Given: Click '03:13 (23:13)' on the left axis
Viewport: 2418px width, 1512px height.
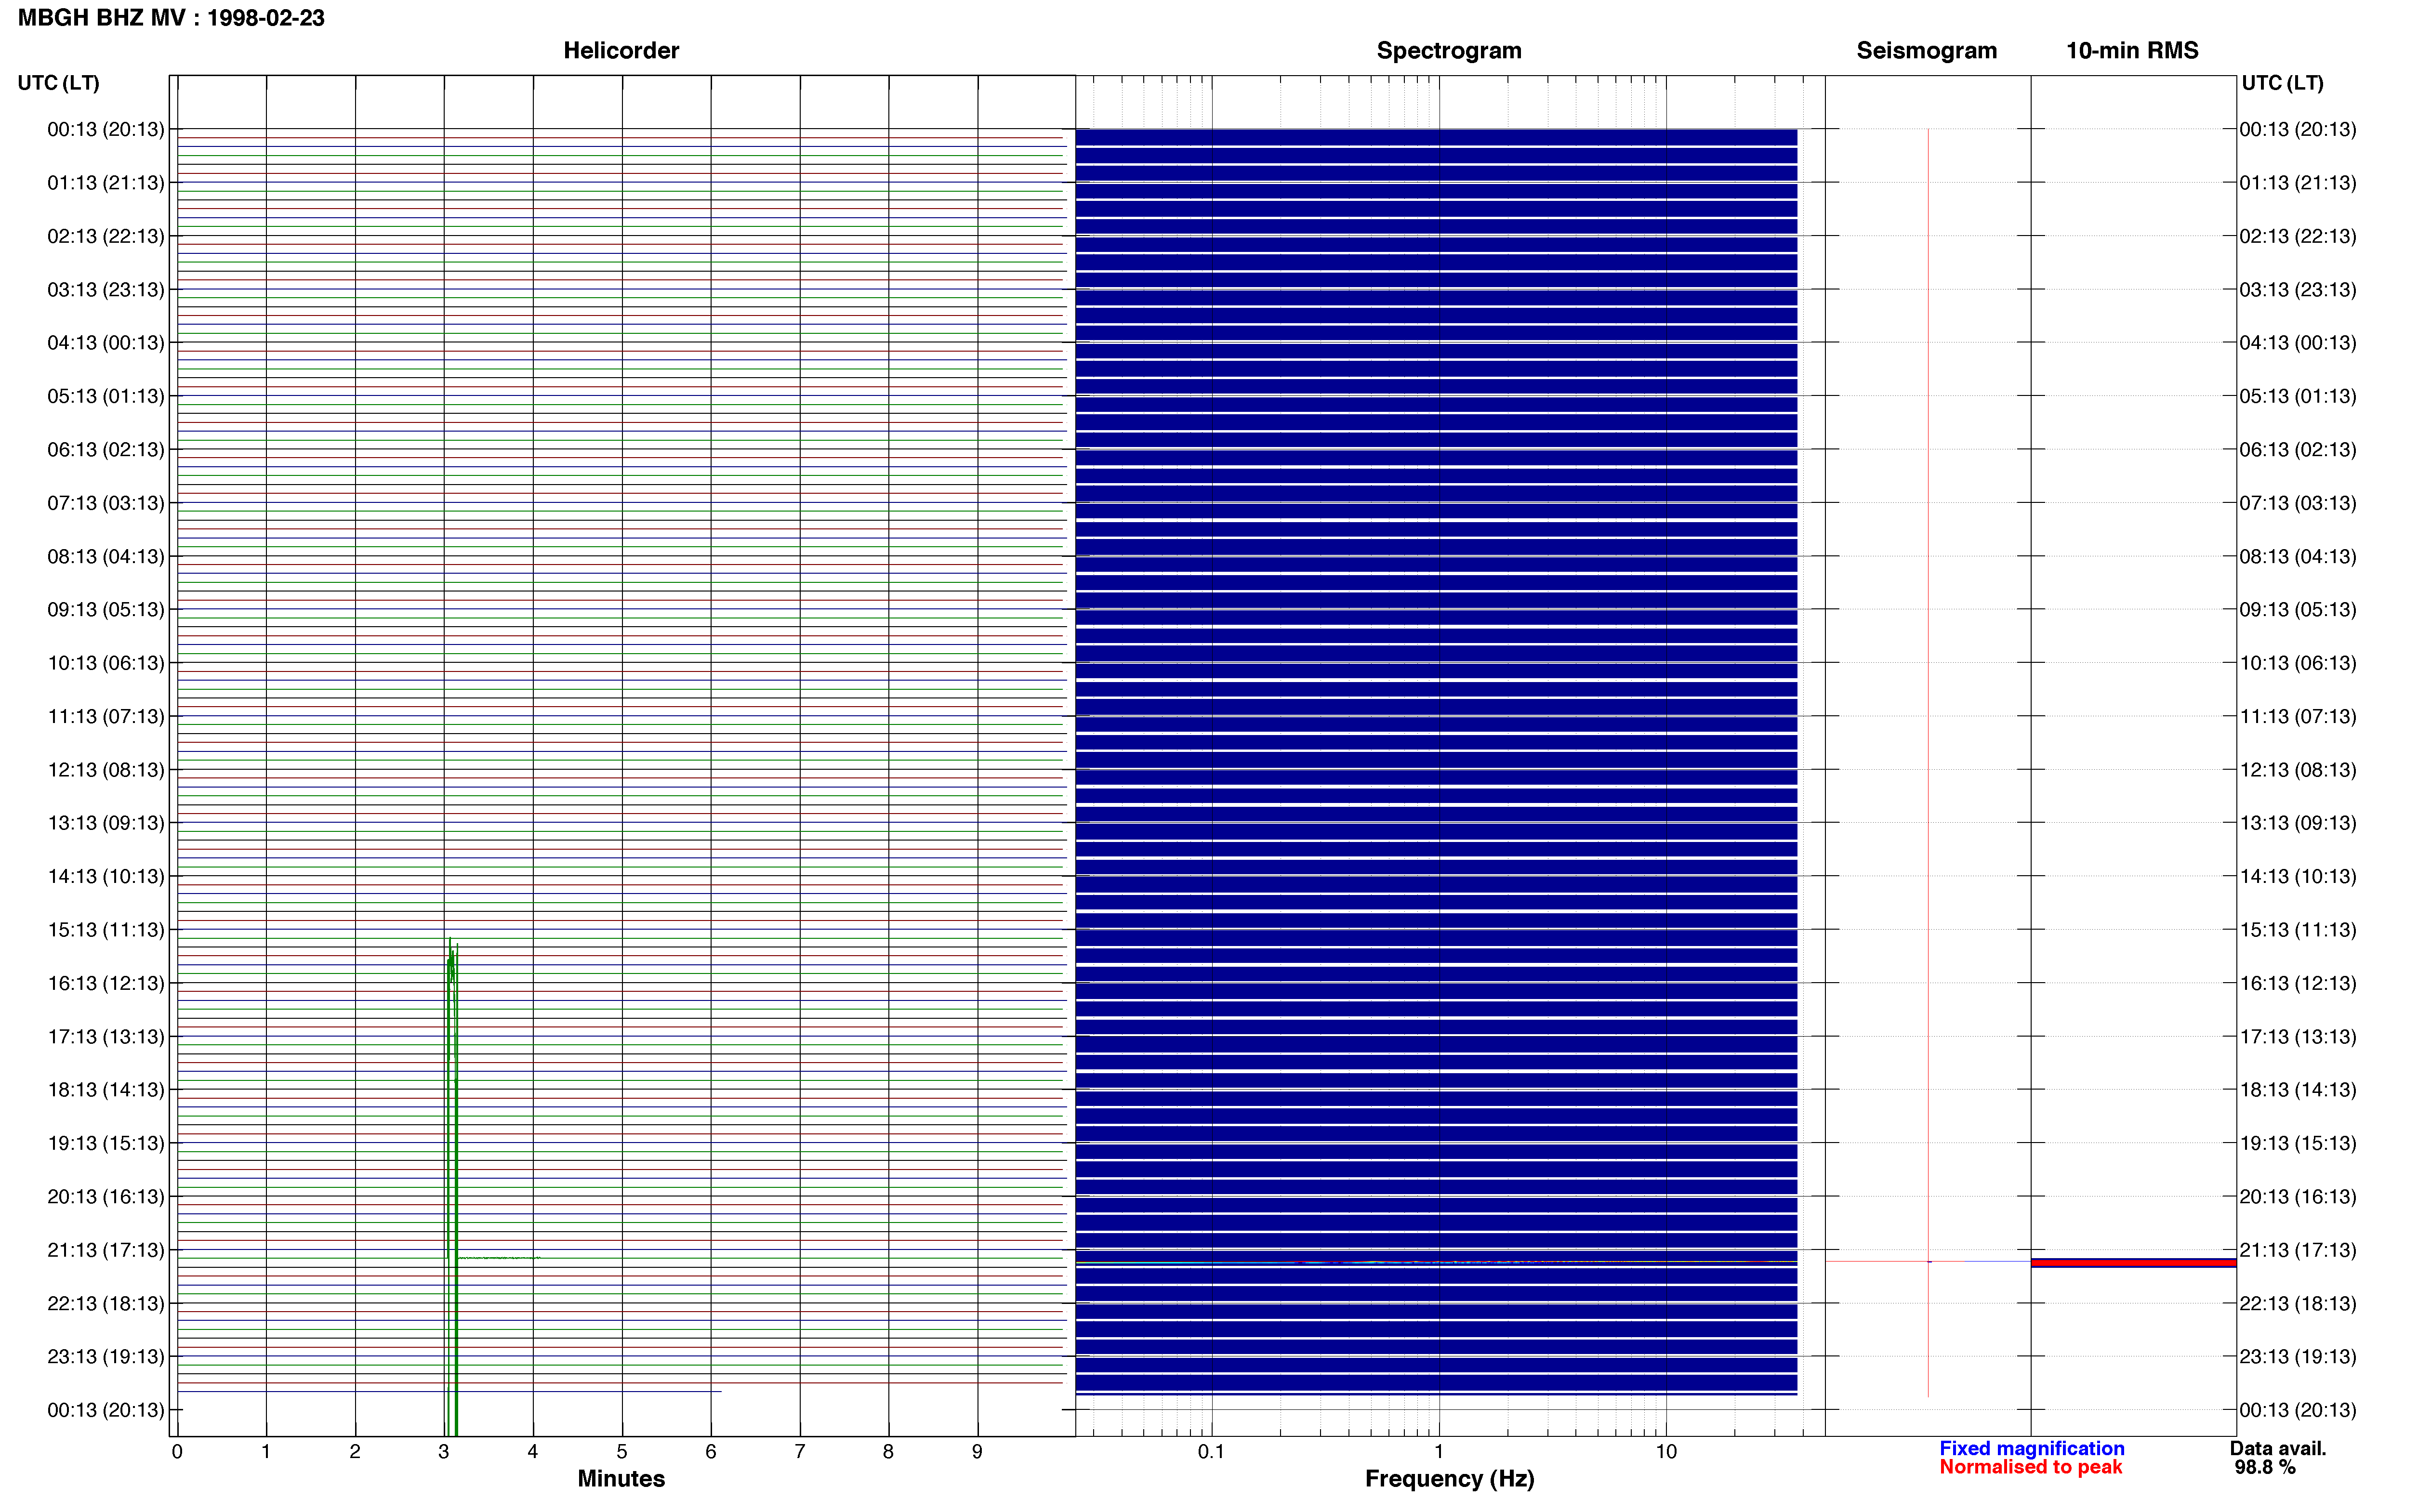Looking at the screenshot, I should click(106, 290).
